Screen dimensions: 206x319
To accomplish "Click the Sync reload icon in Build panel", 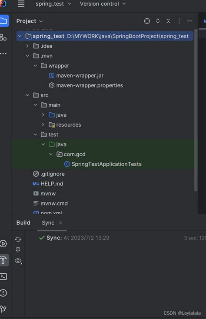I will 18,239.
